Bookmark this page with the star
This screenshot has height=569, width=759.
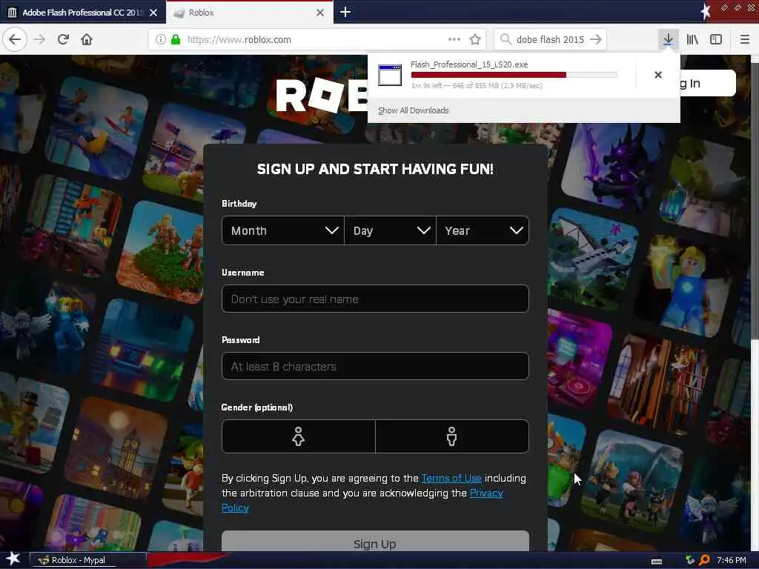(x=475, y=40)
